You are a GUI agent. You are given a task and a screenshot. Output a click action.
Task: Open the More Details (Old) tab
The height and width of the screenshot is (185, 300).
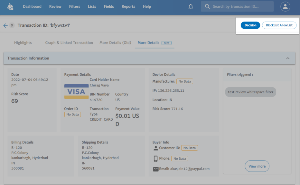point(115,43)
